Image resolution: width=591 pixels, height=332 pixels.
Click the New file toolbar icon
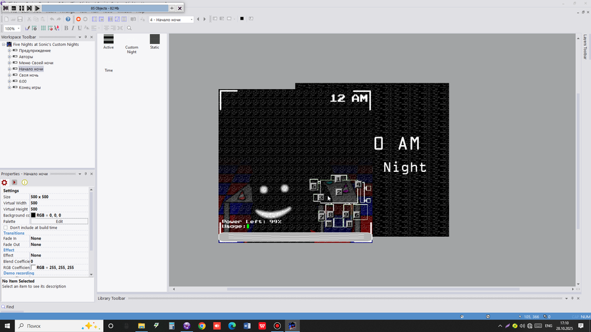pyautogui.click(x=7, y=19)
